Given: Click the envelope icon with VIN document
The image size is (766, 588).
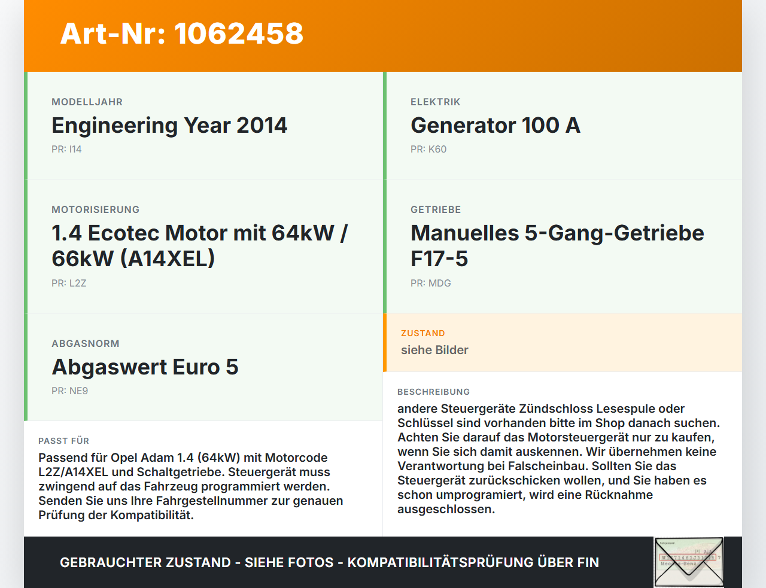Looking at the screenshot, I should (x=689, y=562).
